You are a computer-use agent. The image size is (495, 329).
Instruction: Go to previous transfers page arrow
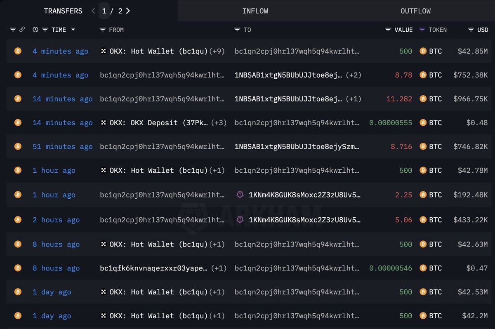(93, 11)
